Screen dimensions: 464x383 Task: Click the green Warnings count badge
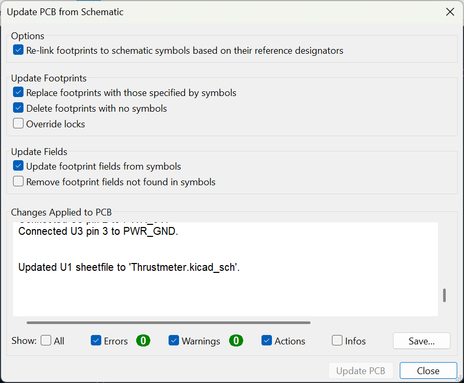pyautogui.click(x=236, y=341)
